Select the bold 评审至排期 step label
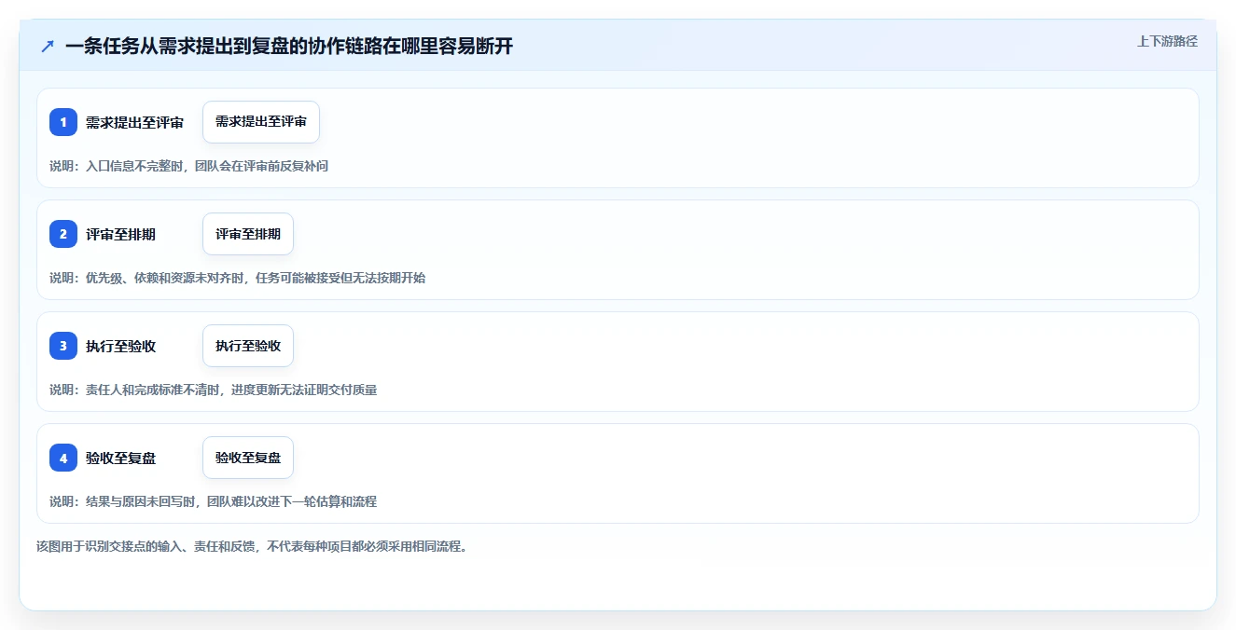 [120, 234]
